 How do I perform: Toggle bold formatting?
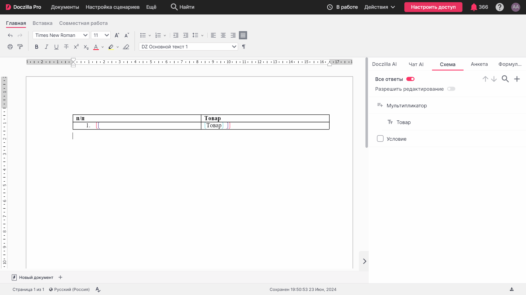[x=36, y=47]
